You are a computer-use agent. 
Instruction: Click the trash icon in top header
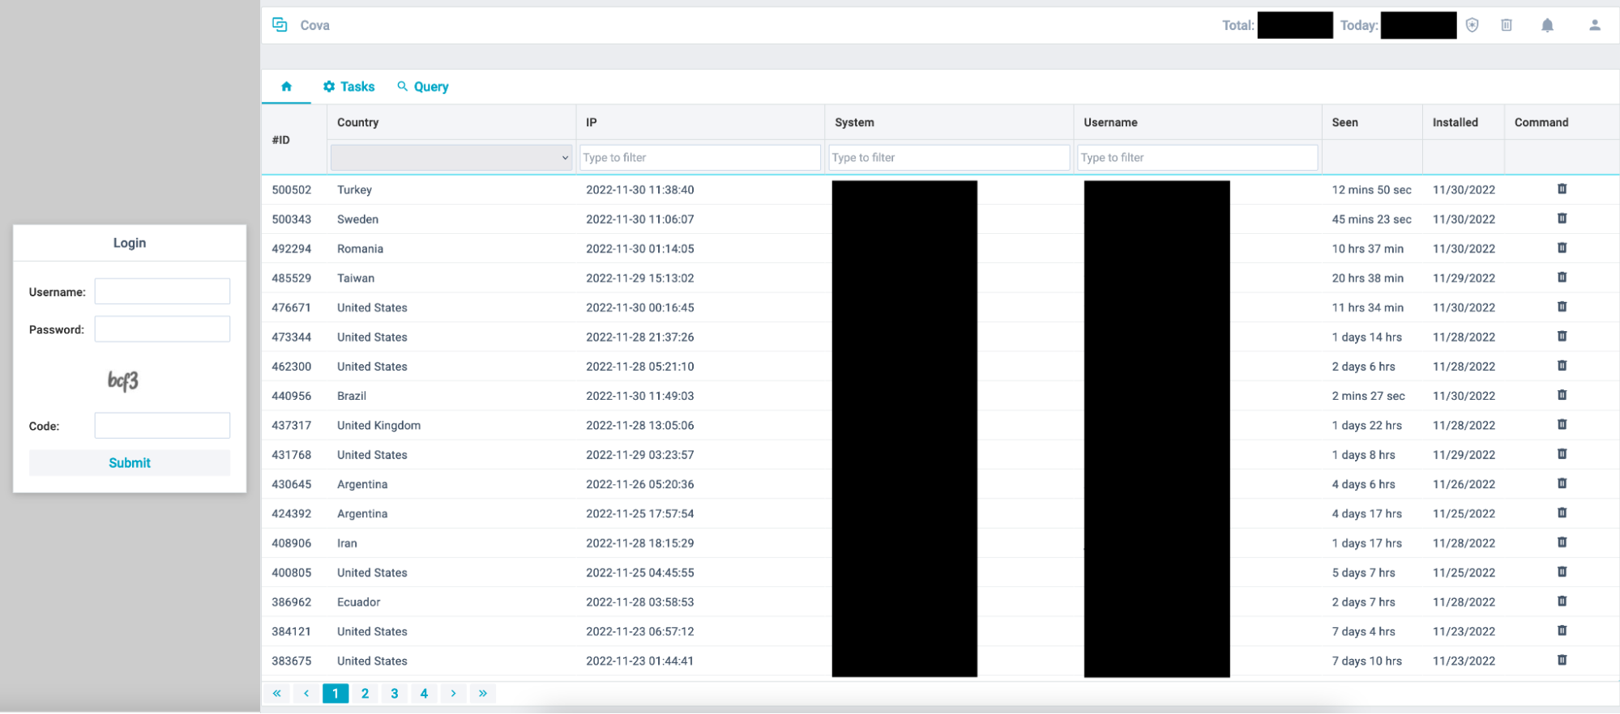pos(1507,25)
